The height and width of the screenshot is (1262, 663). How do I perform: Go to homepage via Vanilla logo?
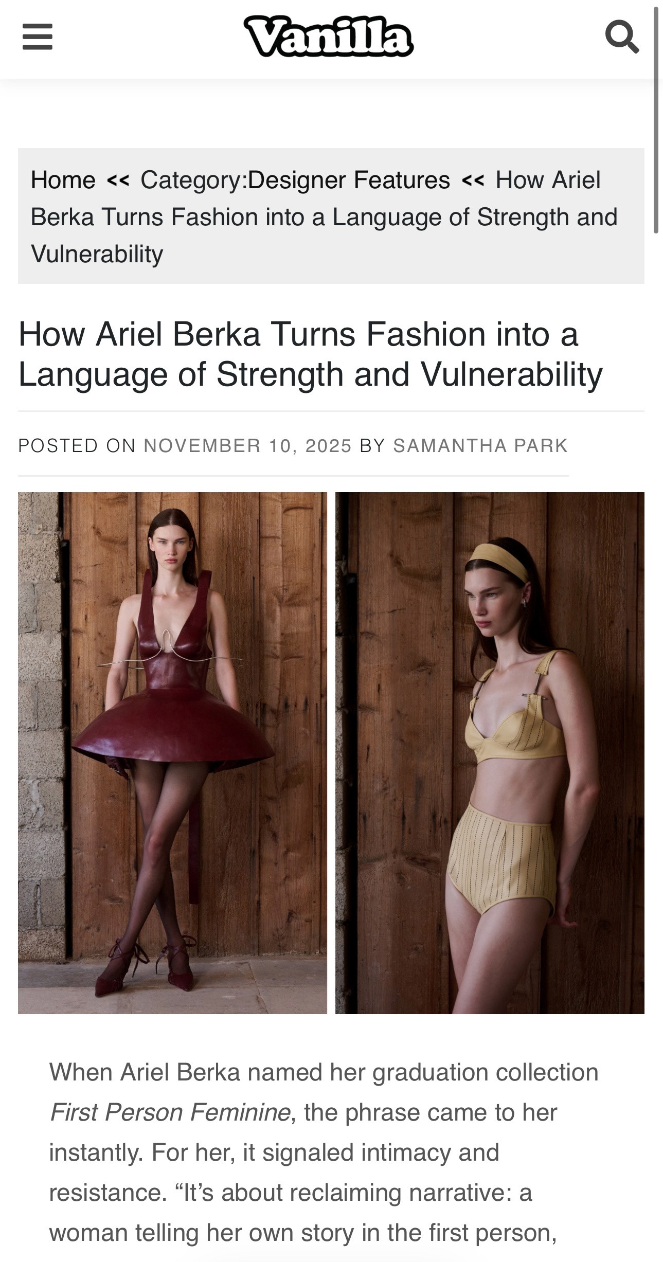click(x=329, y=36)
